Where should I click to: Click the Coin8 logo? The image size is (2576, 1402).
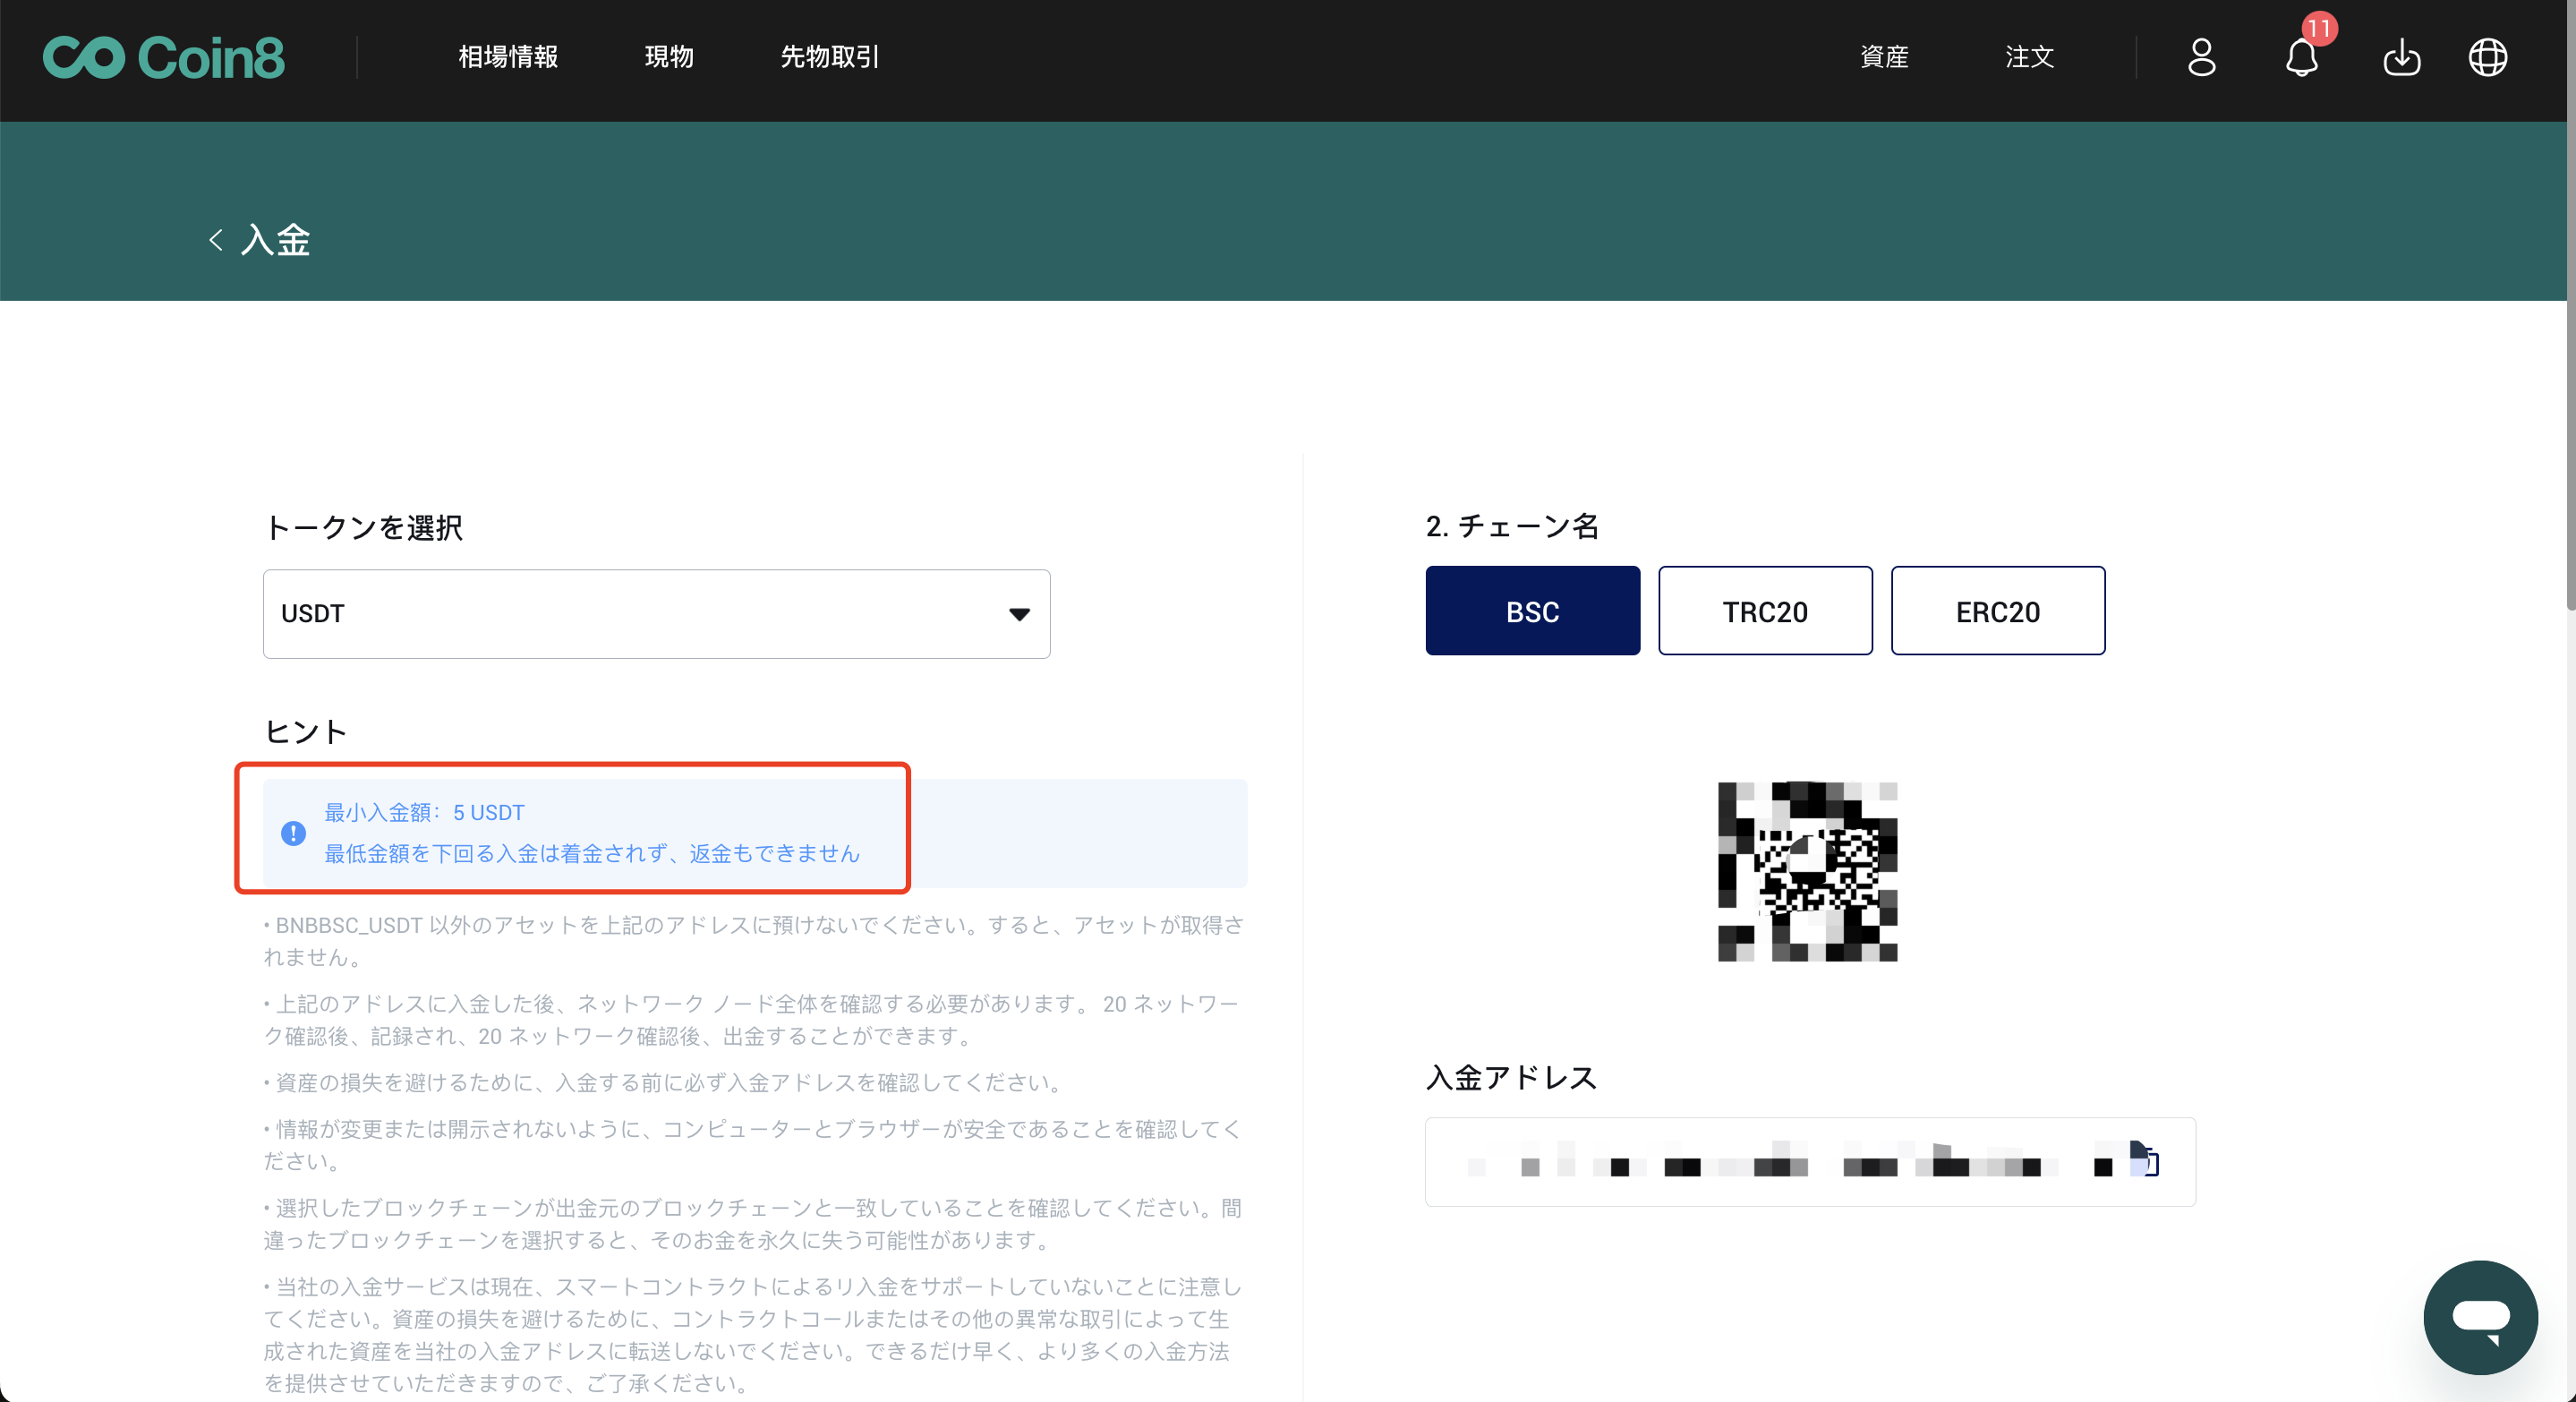click(x=163, y=58)
